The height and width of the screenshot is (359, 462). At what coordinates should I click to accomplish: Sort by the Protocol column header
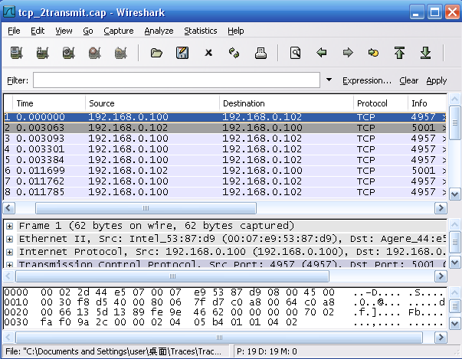pyautogui.click(x=381, y=103)
